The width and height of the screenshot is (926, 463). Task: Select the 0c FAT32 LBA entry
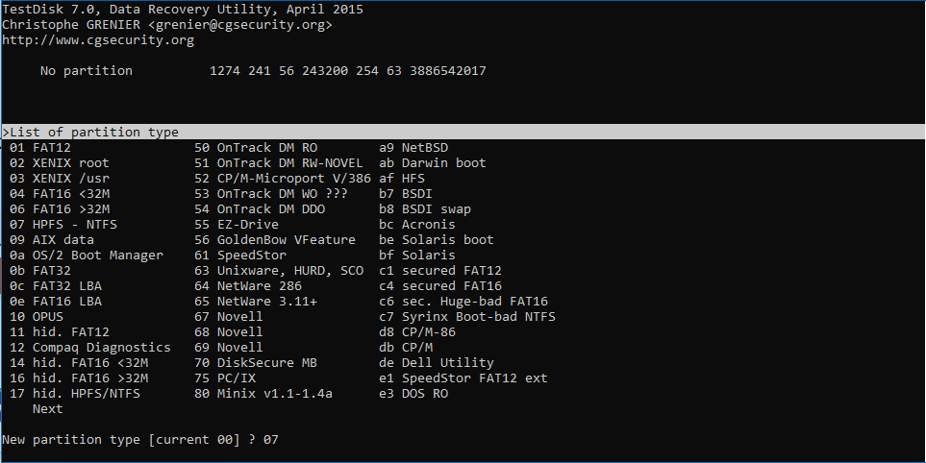[x=56, y=285]
